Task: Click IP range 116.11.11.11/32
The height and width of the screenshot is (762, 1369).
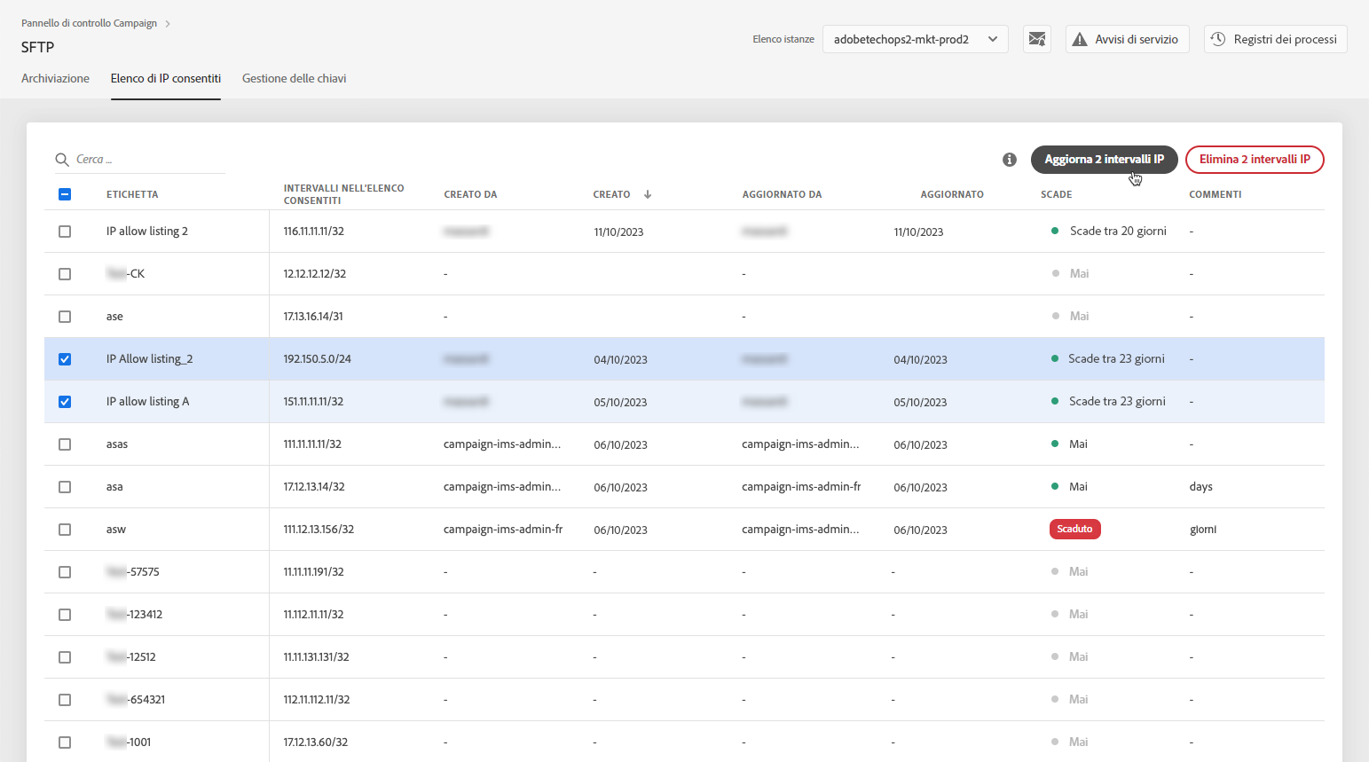Action: 314,232
